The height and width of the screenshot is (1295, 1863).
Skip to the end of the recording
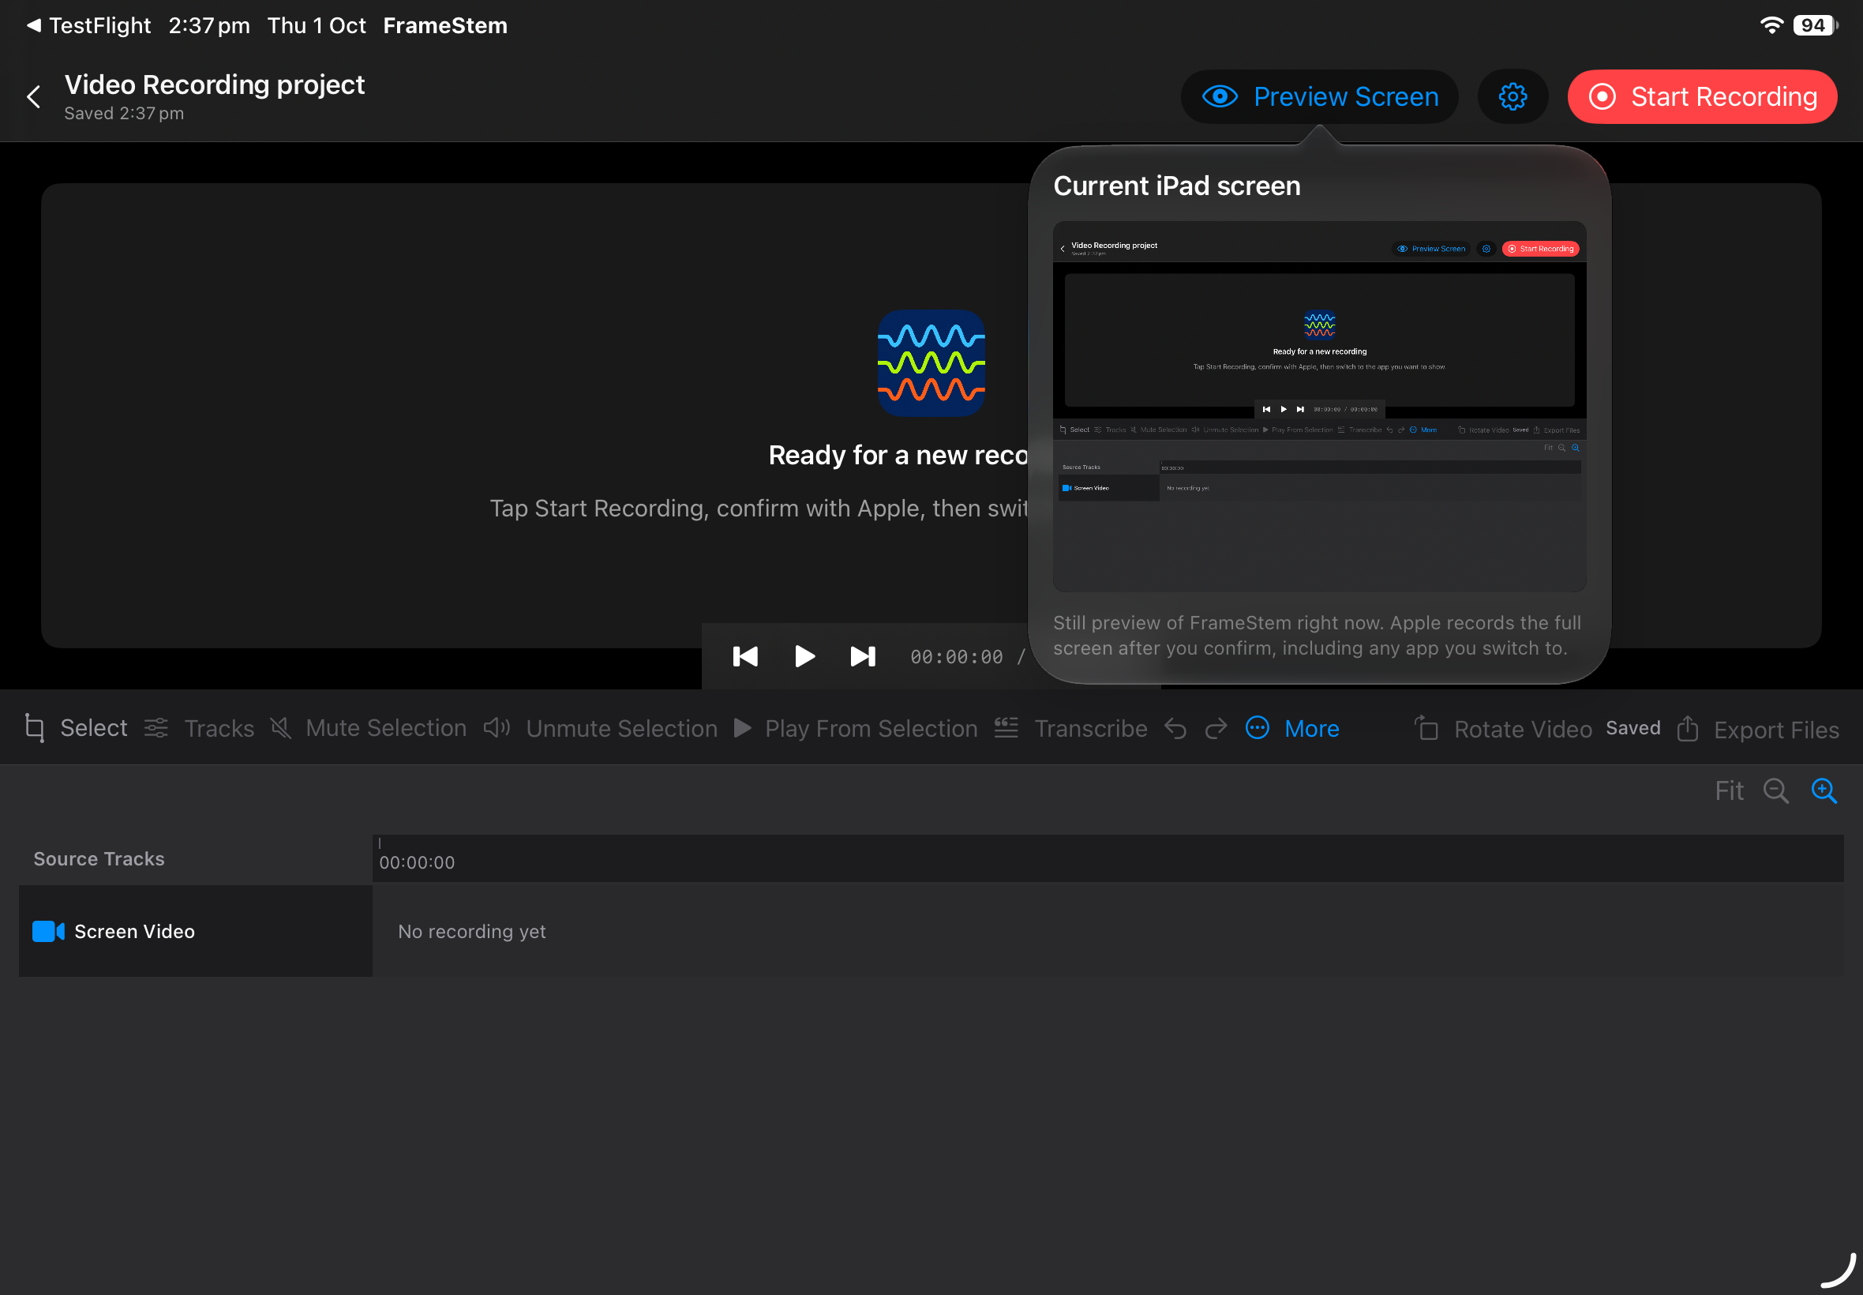click(x=862, y=656)
